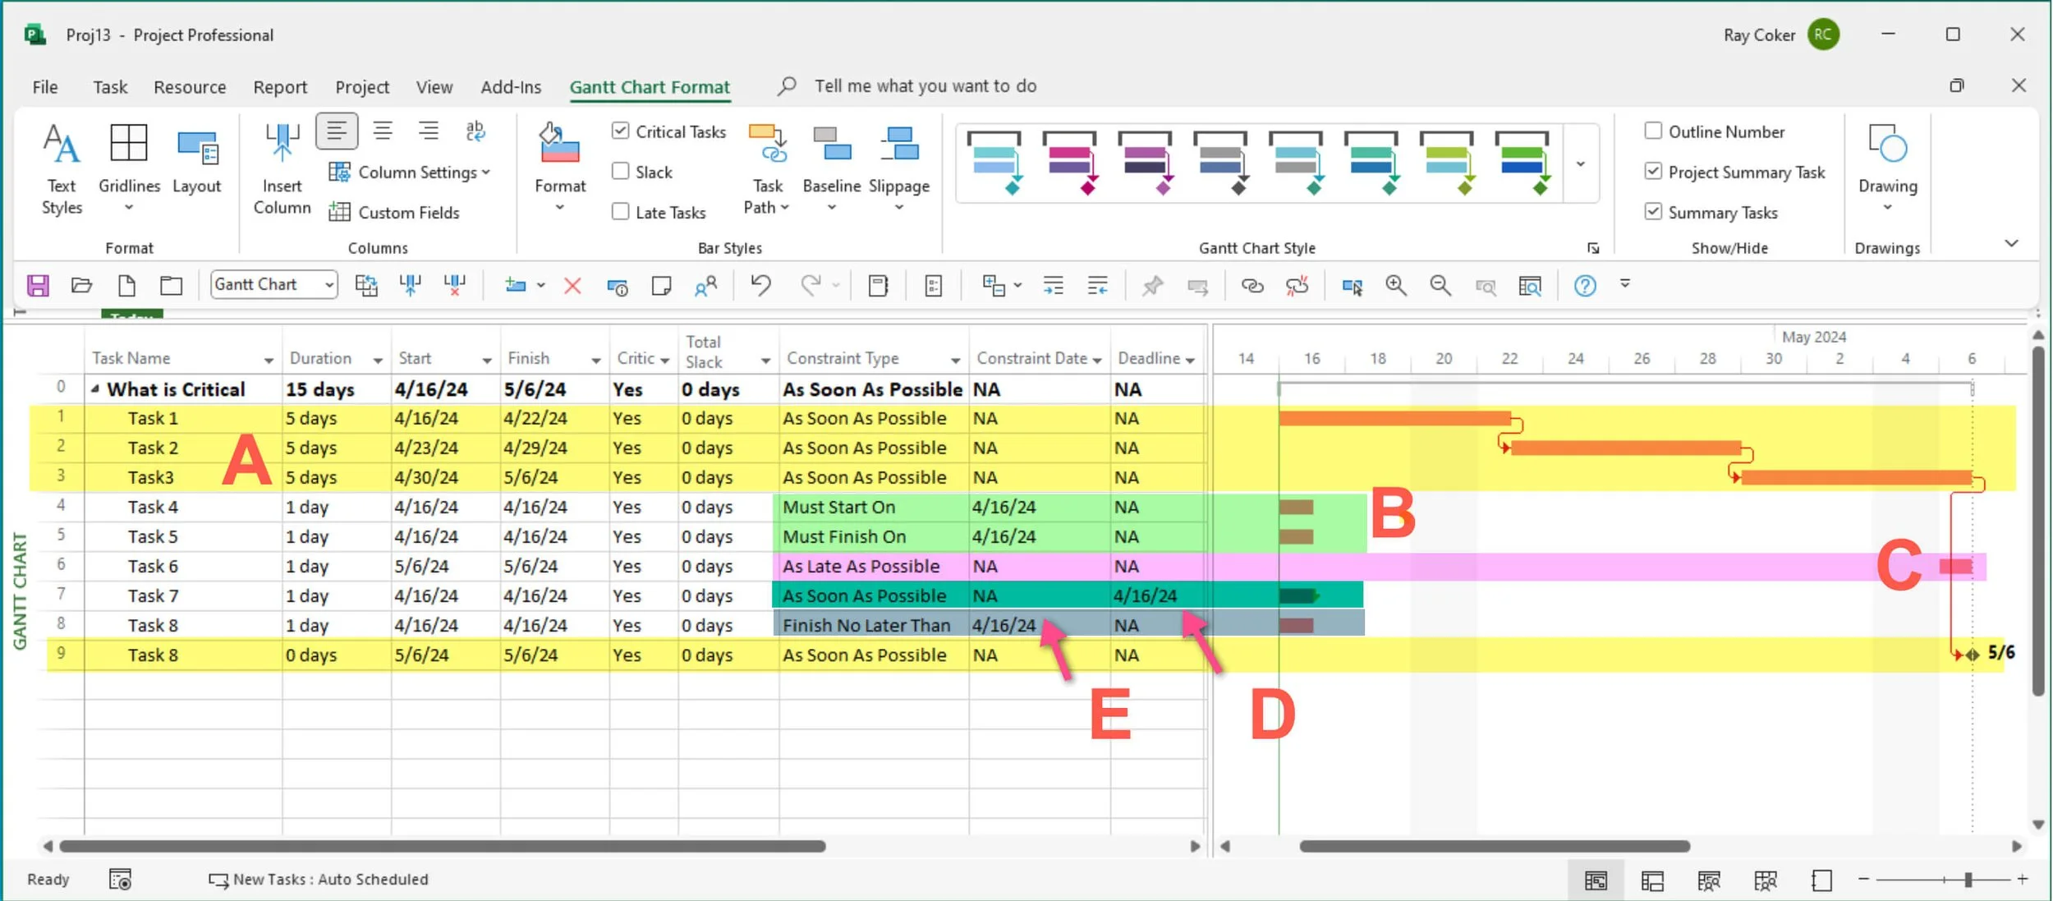The image size is (2053, 901).
Task: Enable the Slack checkbox
Action: pyautogui.click(x=621, y=171)
